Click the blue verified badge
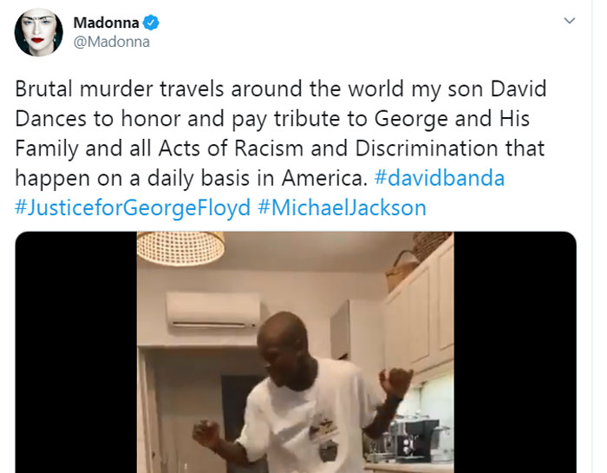 (151, 23)
